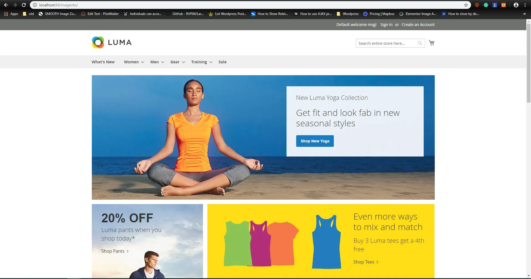Open the Individuals can access bookmark
Screen dimensions: 531x279
click(x=142, y=14)
